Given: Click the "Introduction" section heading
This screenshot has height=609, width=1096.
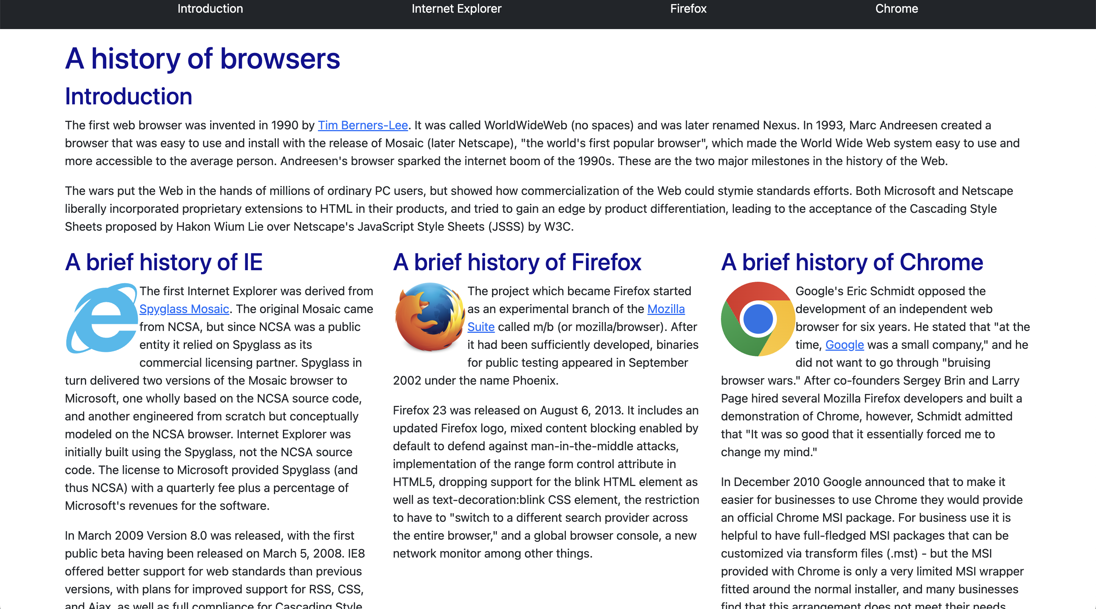Looking at the screenshot, I should coord(129,96).
